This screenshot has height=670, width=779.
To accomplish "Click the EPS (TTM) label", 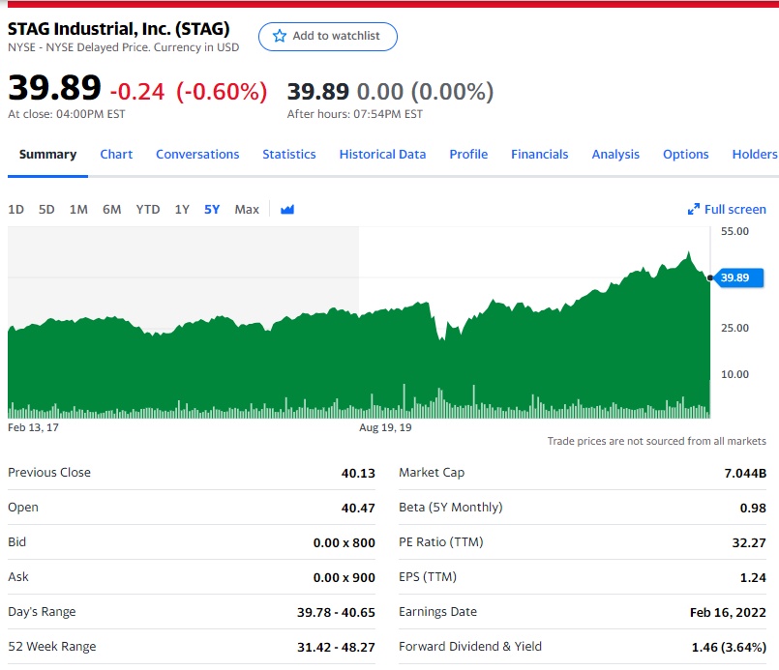I will (428, 576).
